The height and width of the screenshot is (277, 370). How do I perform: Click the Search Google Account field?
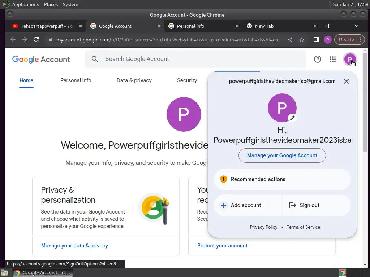(x=195, y=59)
